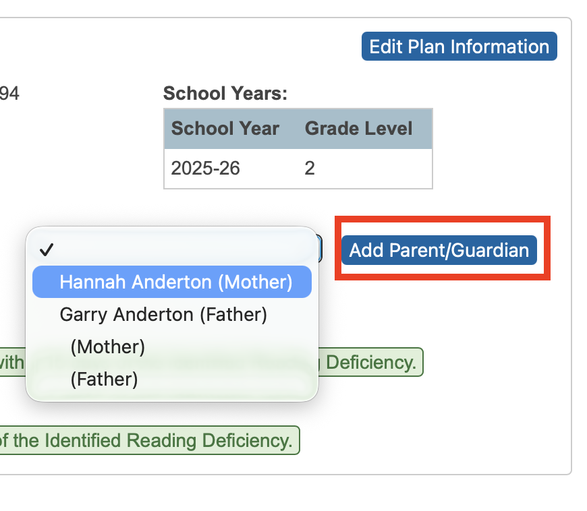Click the School Year column header

[x=225, y=129]
